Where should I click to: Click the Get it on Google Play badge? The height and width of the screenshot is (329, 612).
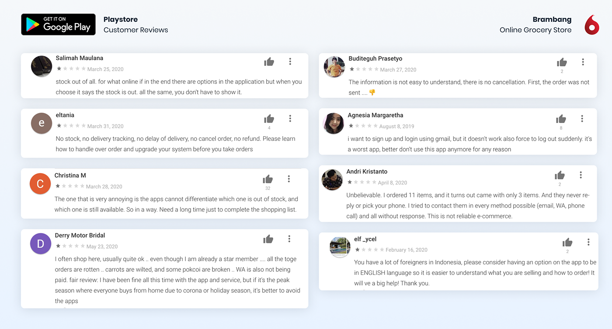click(58, 24)
